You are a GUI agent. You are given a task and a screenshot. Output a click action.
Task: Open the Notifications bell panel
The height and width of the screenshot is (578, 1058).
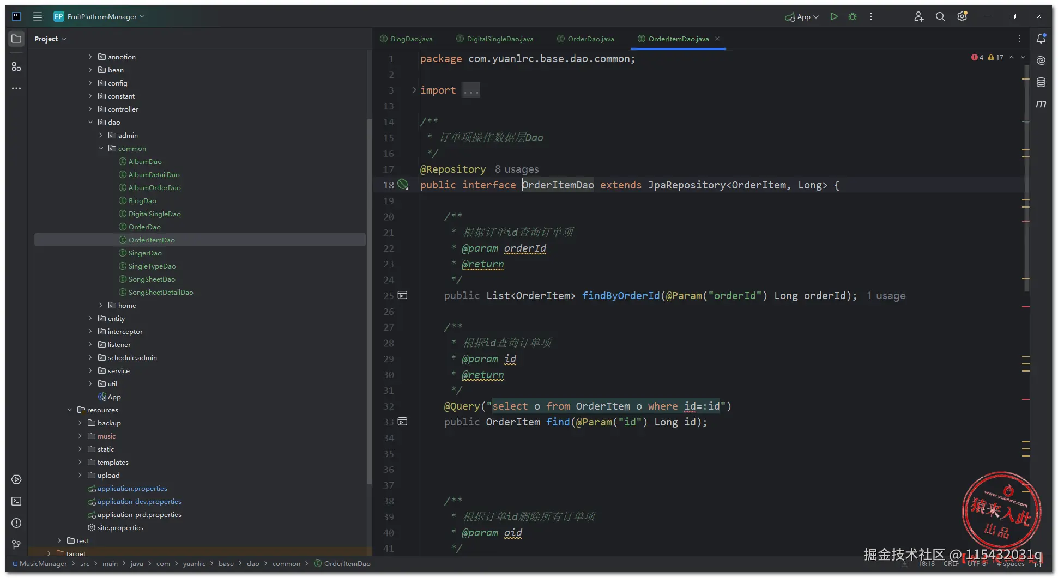click(1041, 39)
